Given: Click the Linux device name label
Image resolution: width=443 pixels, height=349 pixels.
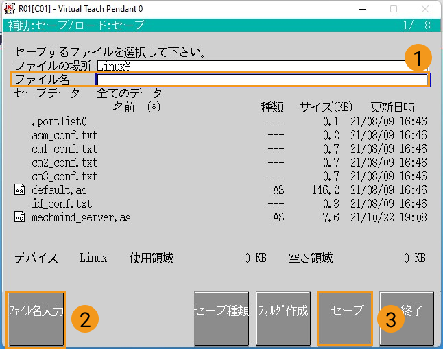Looking at the screenshot, I should [x=93, y=258].
